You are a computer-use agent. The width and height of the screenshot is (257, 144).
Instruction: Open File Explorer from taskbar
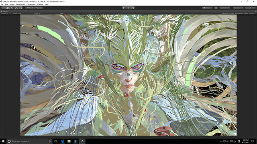tap(69, 141)
